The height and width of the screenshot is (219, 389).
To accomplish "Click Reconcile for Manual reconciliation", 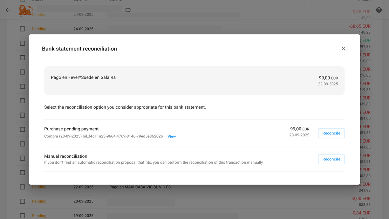I will pyautogui.click(x=331, y=159).
